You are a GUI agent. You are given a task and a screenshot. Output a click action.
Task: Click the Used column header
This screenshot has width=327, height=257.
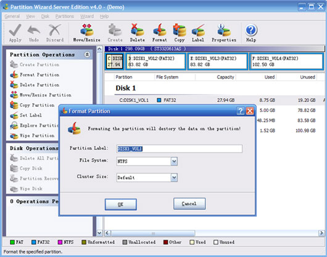tap(270, 77)
